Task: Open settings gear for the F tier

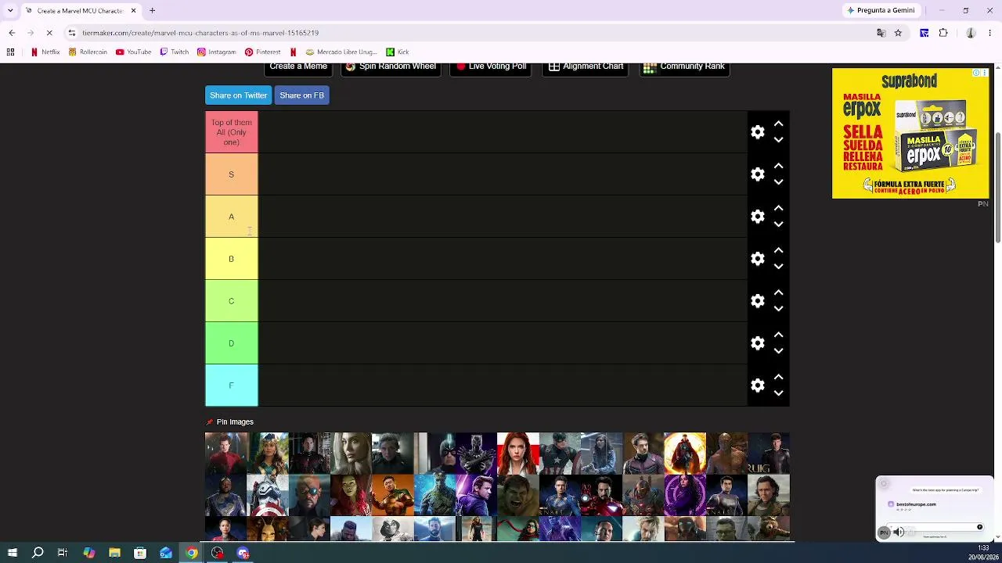Action: coord(757,385)
